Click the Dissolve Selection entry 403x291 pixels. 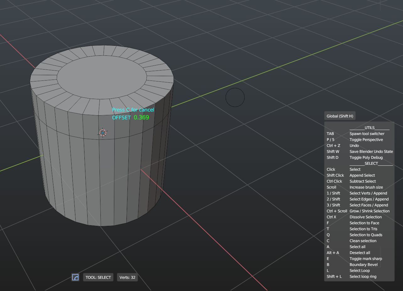(x=365, y=217)
